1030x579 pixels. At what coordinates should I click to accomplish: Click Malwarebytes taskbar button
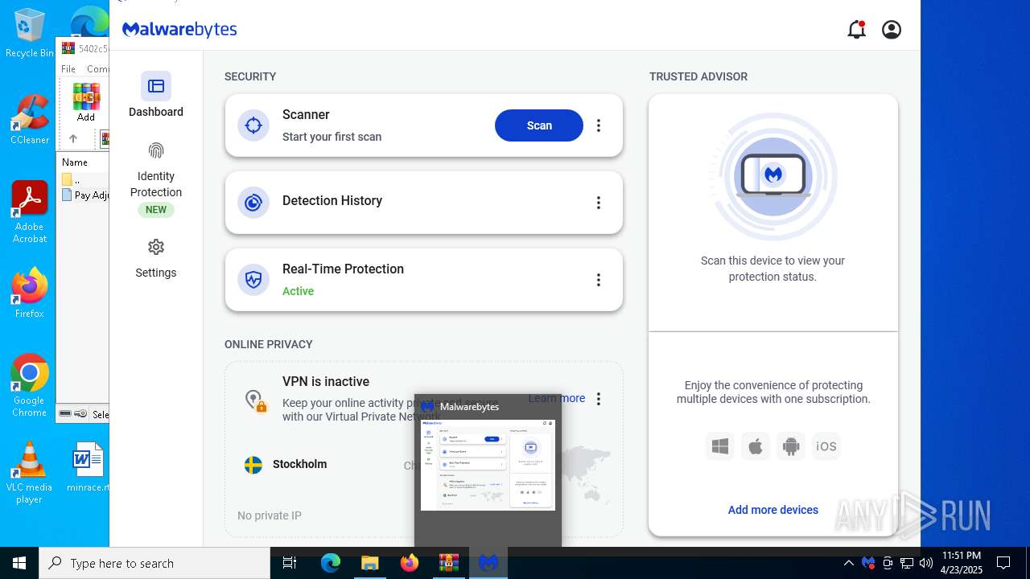click(488, 563)
